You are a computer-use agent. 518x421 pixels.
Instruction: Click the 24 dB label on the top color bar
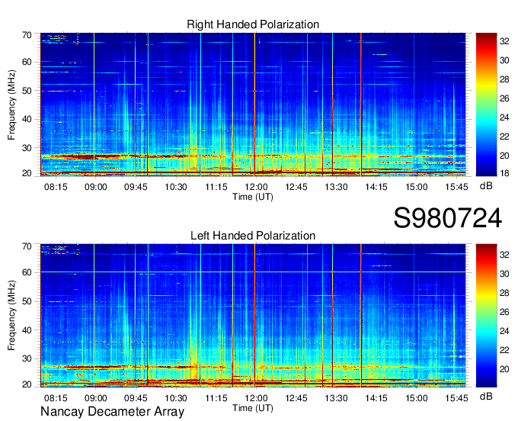coord(504,117)
